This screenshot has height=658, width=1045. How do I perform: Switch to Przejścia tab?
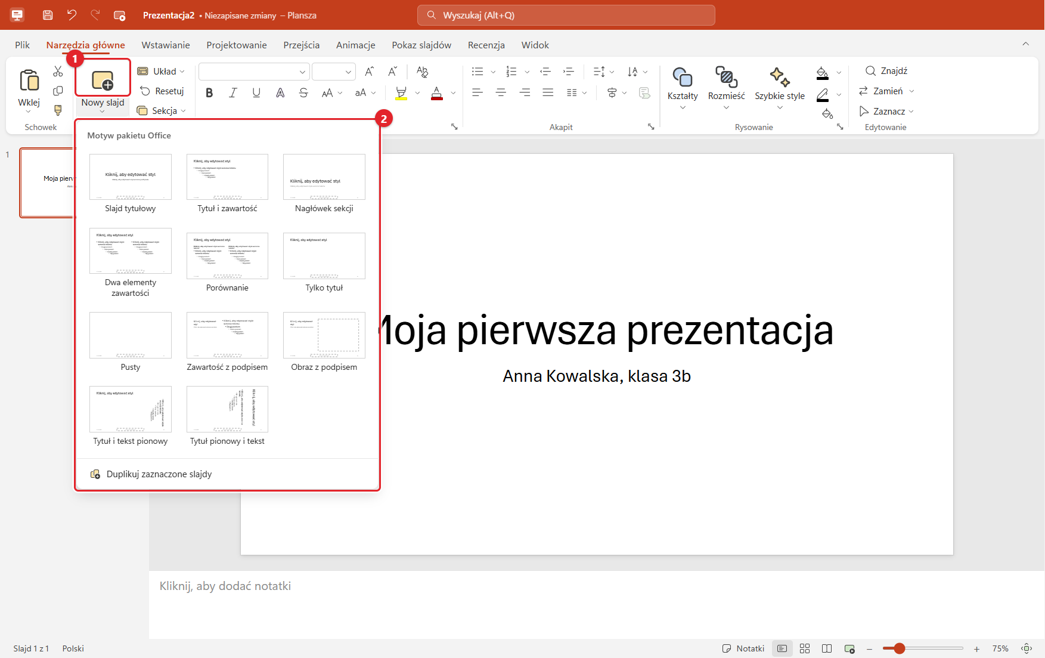[x=301, y=45]
